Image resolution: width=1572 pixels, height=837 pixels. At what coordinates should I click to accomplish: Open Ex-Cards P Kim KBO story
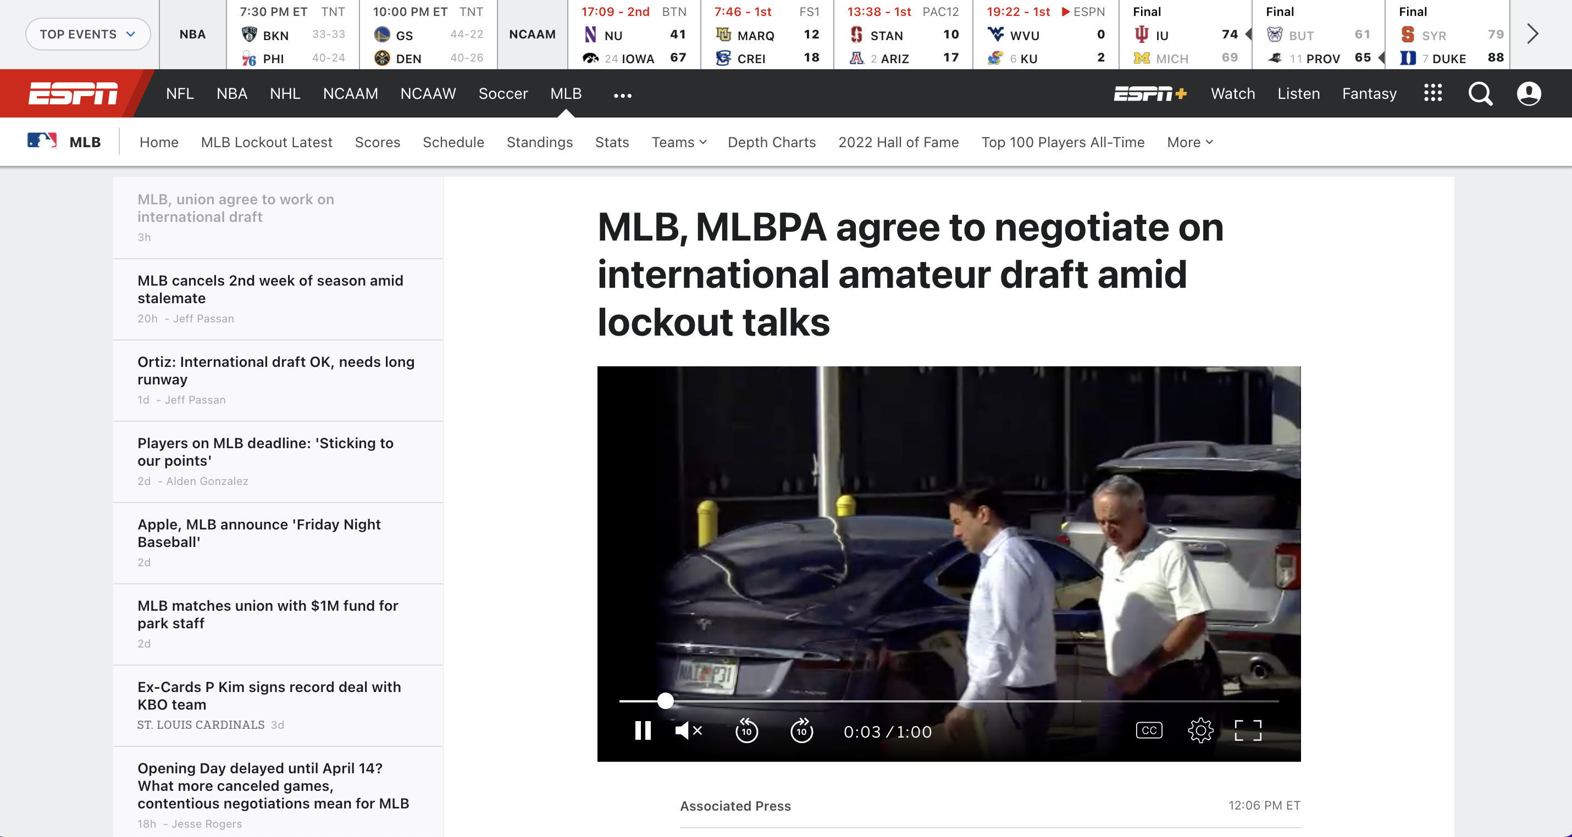pyautogui.click(x=278, y=705)
